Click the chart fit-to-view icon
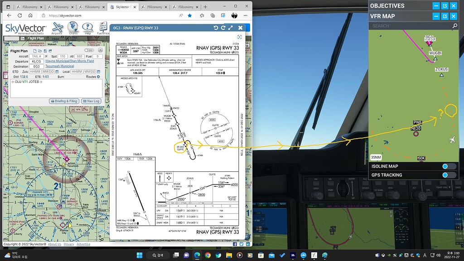 239,37
